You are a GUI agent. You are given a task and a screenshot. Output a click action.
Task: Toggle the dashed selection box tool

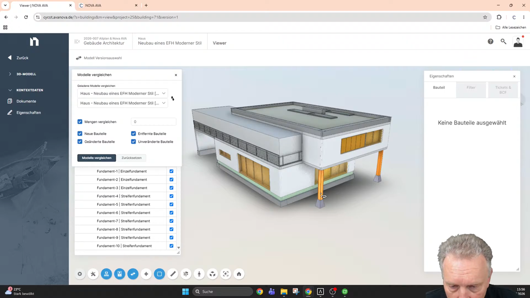click(x=159, y=274)
